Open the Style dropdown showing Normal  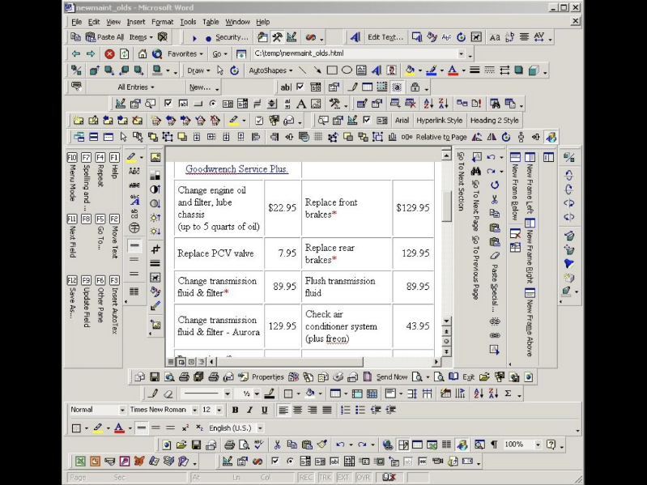(122, 410)
